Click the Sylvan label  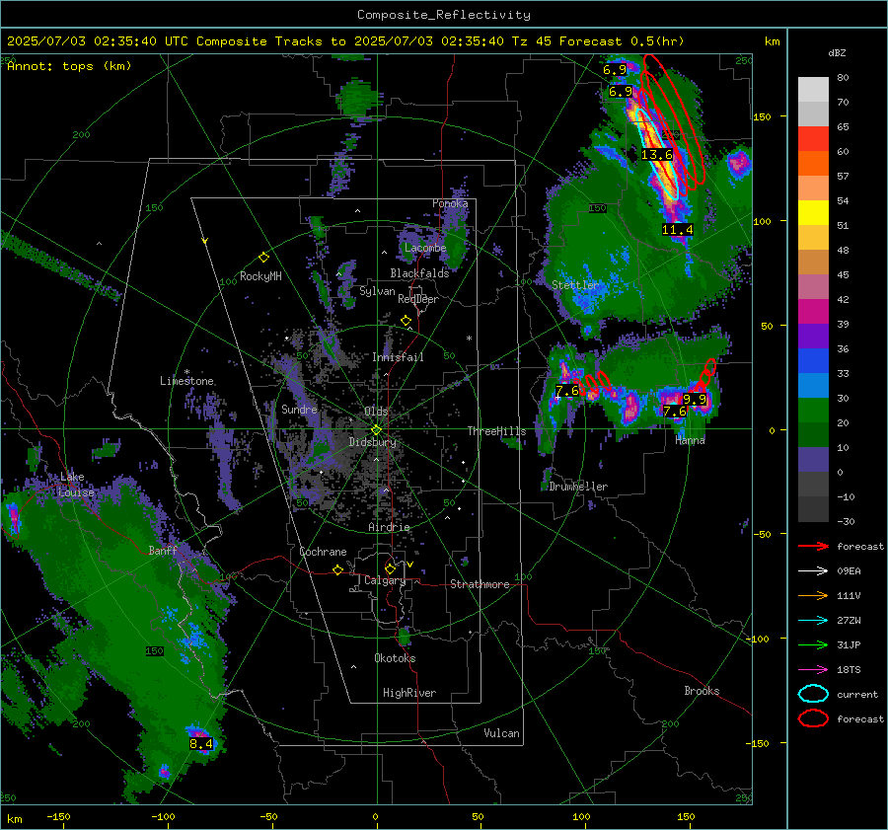pyautogui.click(x=377, y=291)
